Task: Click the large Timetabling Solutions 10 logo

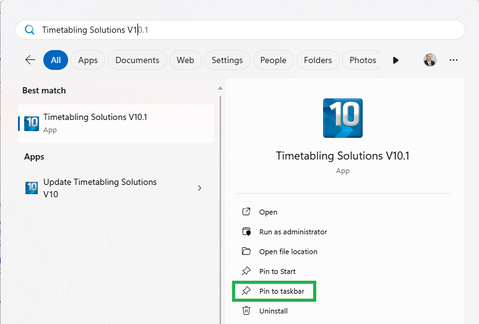Action: [x=343, y=118]
